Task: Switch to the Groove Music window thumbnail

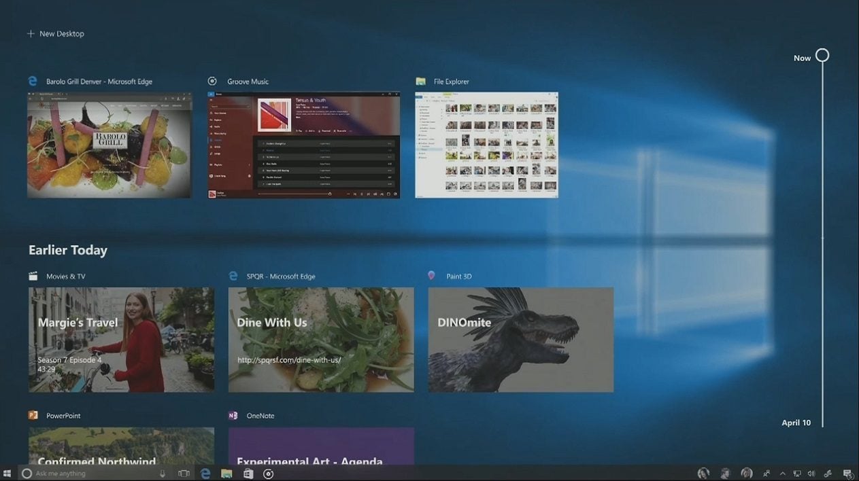Action: [304, 145]
